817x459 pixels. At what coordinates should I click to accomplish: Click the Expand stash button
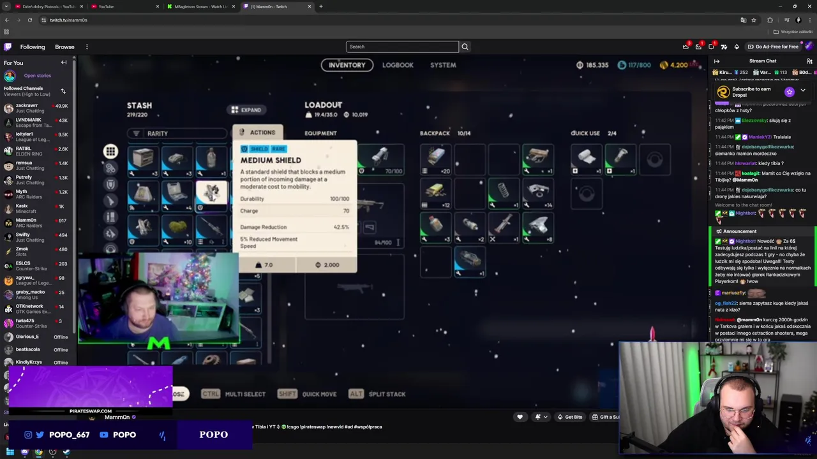(246, 110)
